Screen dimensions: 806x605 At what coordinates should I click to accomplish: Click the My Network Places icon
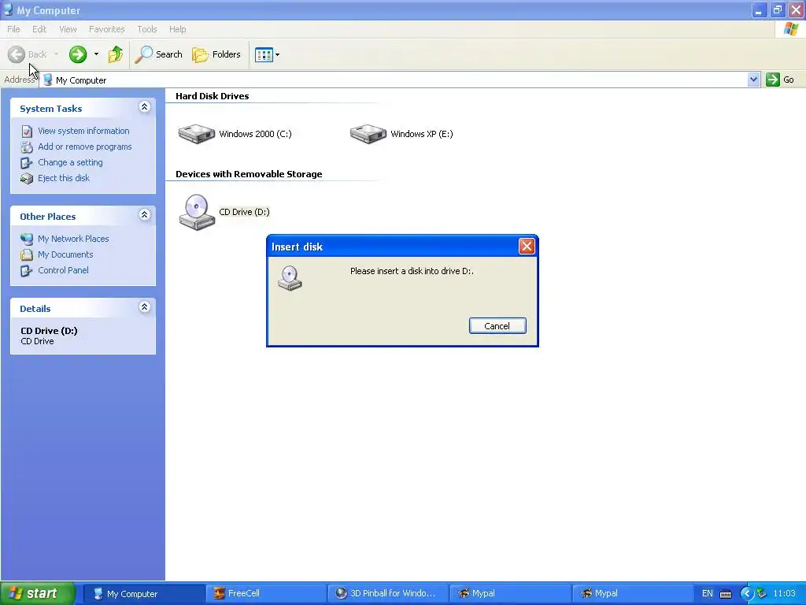[x=27, y=239]
